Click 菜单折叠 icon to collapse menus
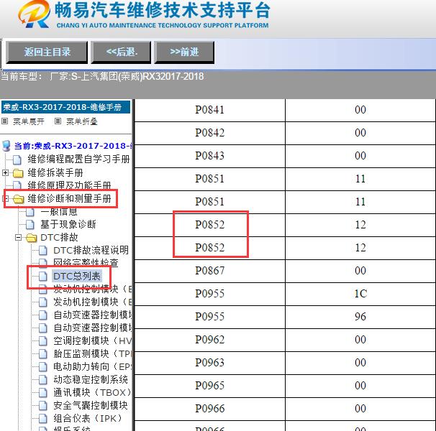436x431 pixels. 58,121
